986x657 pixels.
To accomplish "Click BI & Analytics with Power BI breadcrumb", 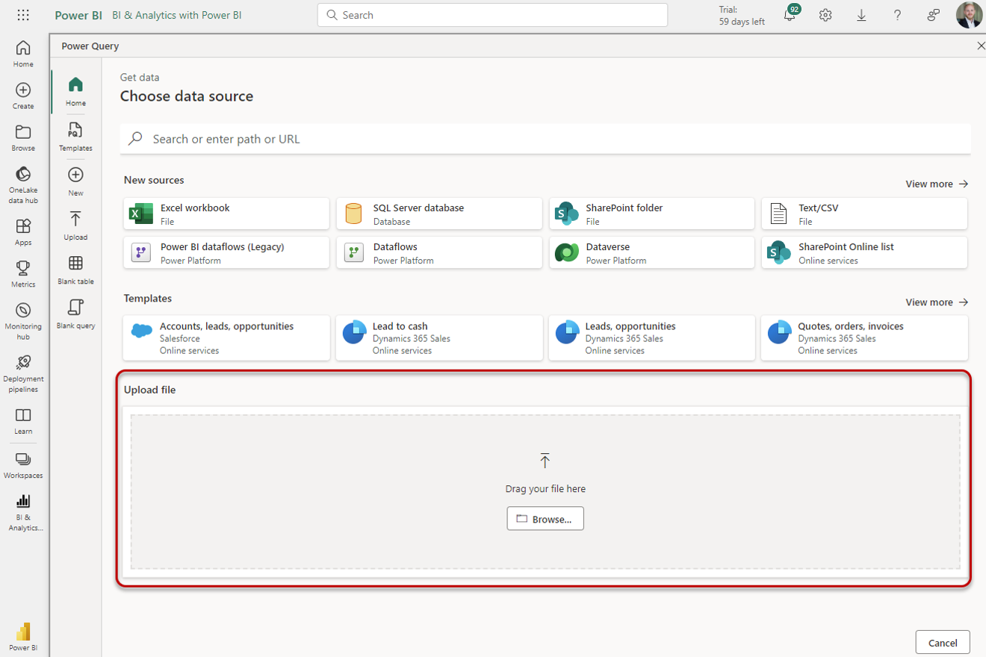I will [177, 15].
